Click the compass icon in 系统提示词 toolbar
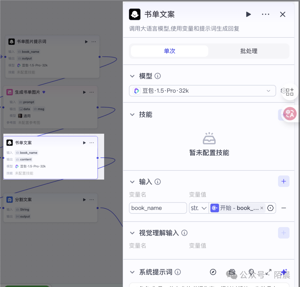This screenshot has width=300, height=287. 213,272
